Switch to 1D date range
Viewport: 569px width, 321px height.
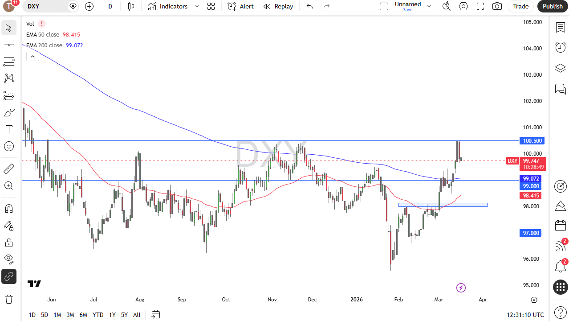[x=32, y=315]
